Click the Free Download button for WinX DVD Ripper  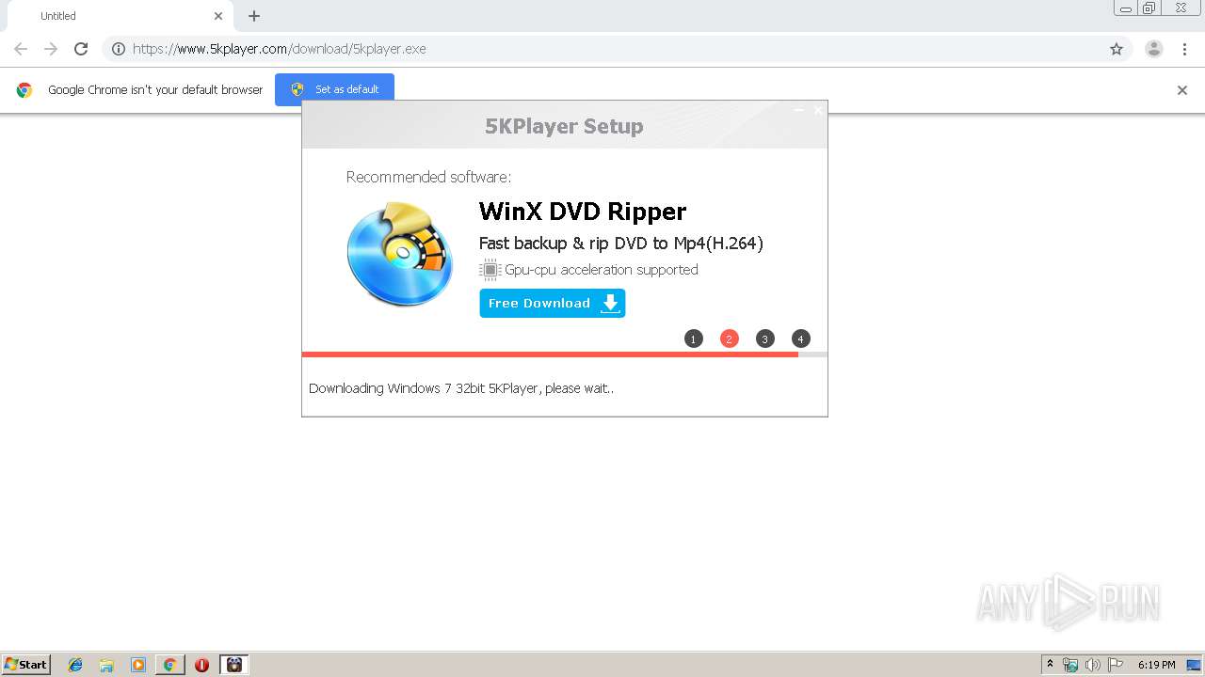(x=552, y=303)
